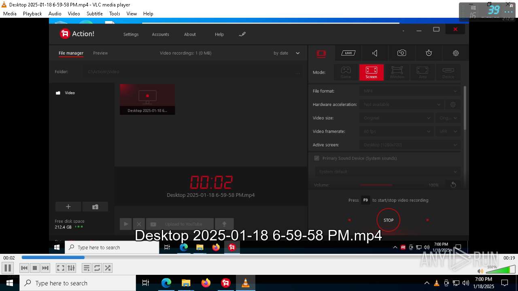Toggle VLC loop mode
518x291 pixels.
[97, 268]
